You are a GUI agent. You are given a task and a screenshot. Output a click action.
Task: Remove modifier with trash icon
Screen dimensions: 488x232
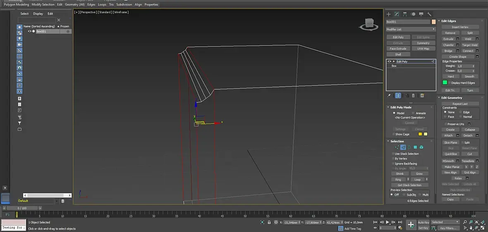point(413,96)
